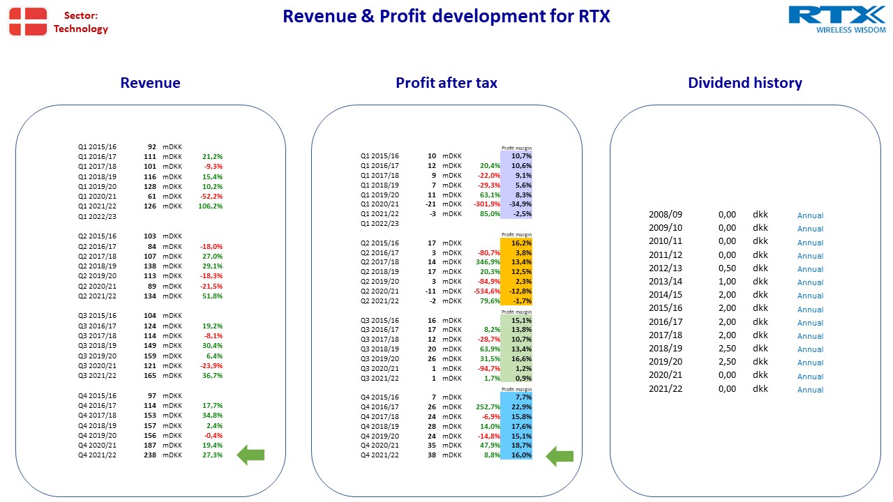Select the slide title 'Revenue & Profit development for RTX'
893x502 pixels.
[x=446, y=16]
